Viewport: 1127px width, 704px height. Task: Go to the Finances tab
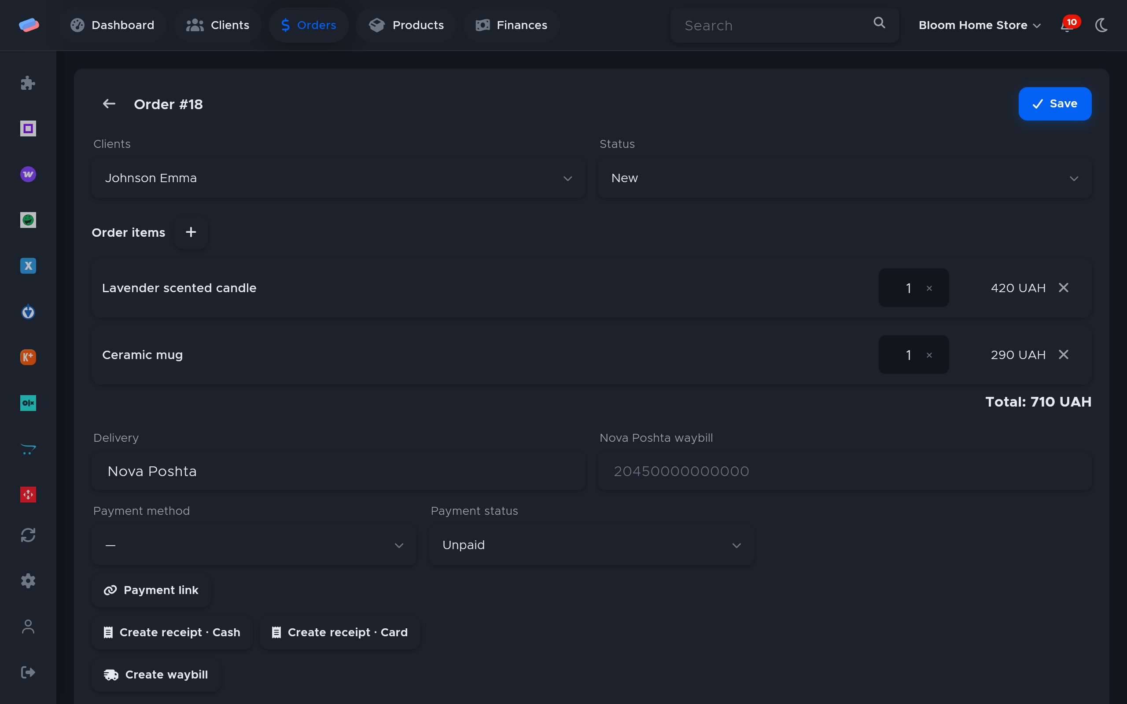(x=512, y=25)
